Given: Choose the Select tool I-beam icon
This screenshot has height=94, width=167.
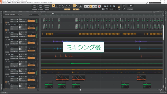Looking at the screenshot, I should tap(57, 6).
